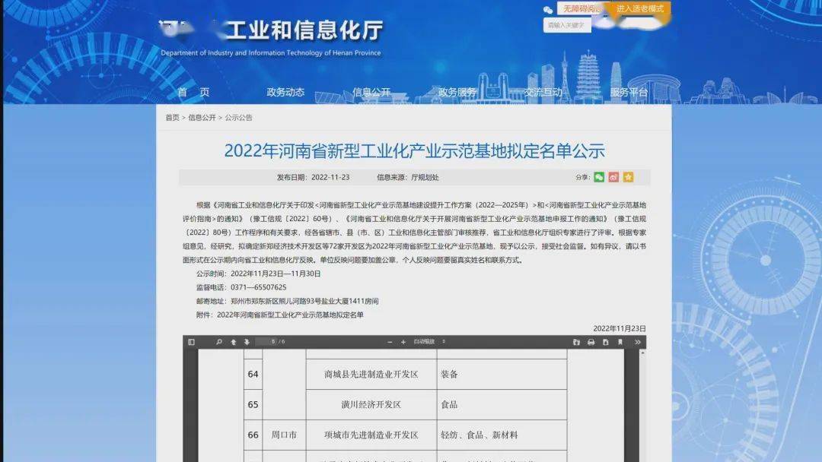
Task: Open the 信息公开 navigation tab
Action: coord(371,92)
